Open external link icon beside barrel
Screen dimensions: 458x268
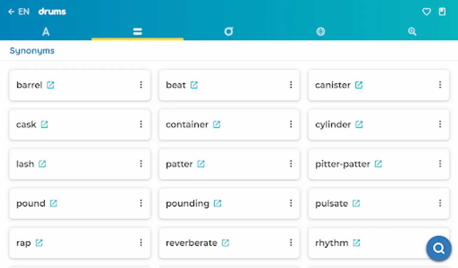50,85
